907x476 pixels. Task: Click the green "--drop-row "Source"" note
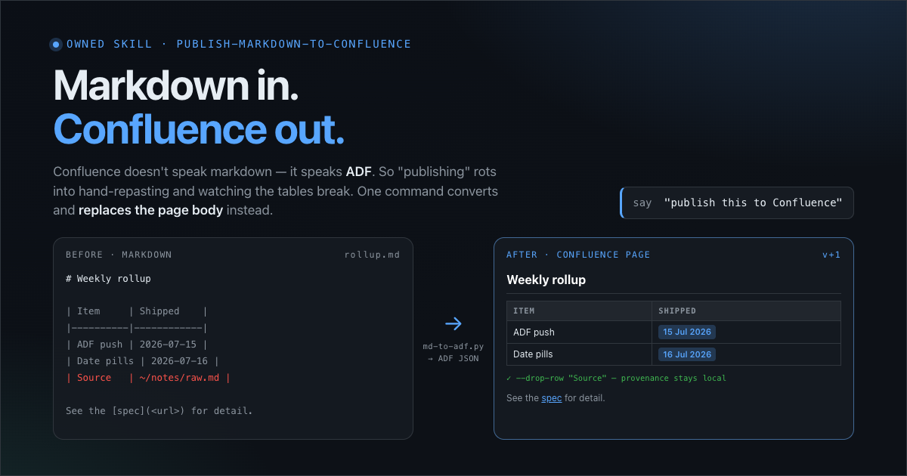pos(616,378)
